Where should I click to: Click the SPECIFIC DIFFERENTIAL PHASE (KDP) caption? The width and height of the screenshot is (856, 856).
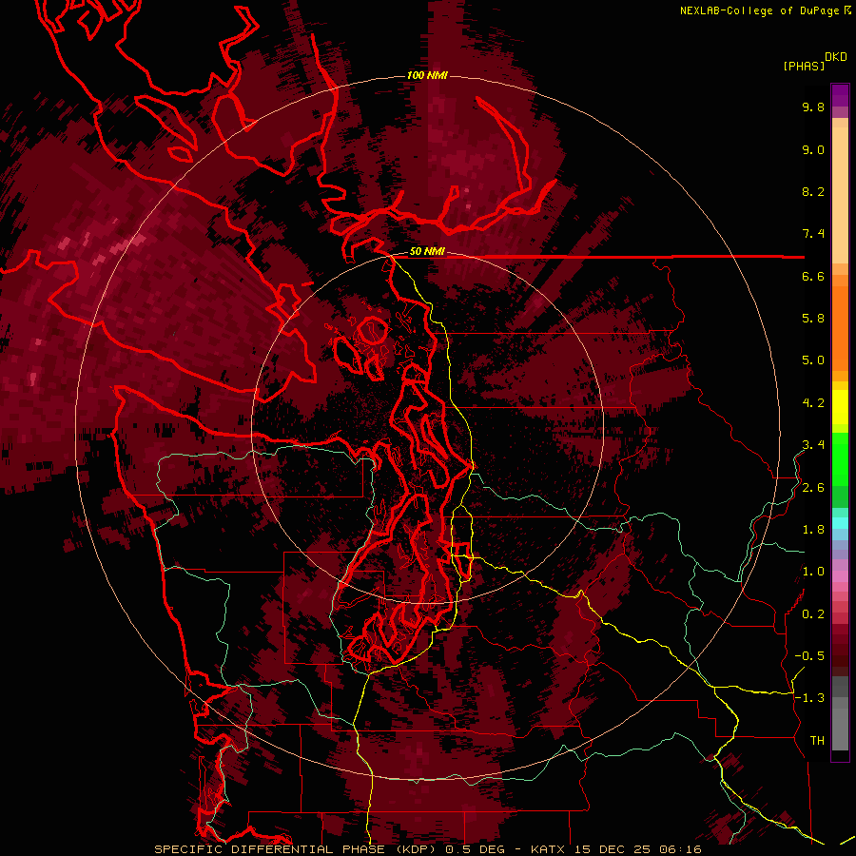(296, 849)
